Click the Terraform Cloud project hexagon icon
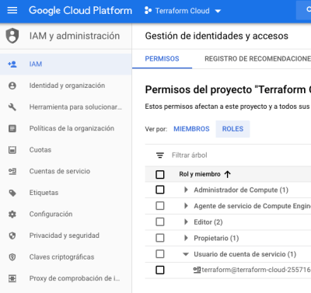The image size is (311, 293). 148,11
